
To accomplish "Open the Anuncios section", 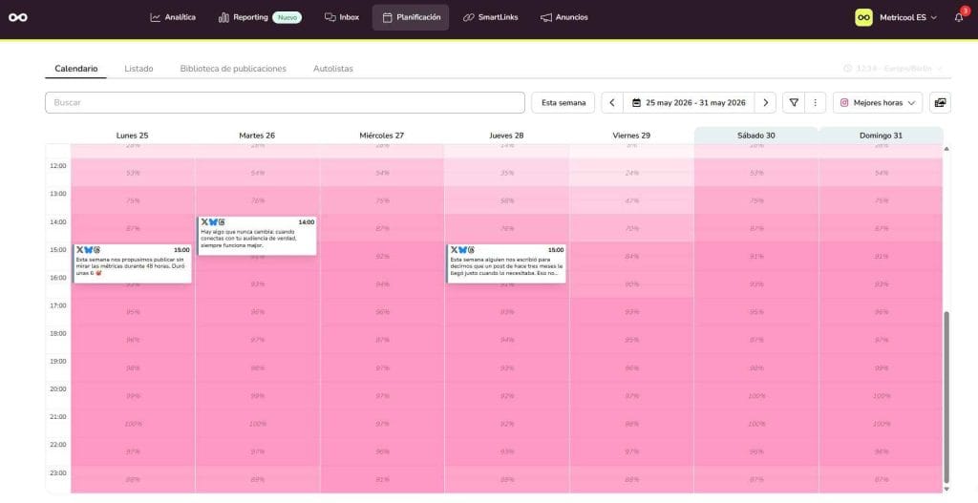I will [x=563, y=17].
